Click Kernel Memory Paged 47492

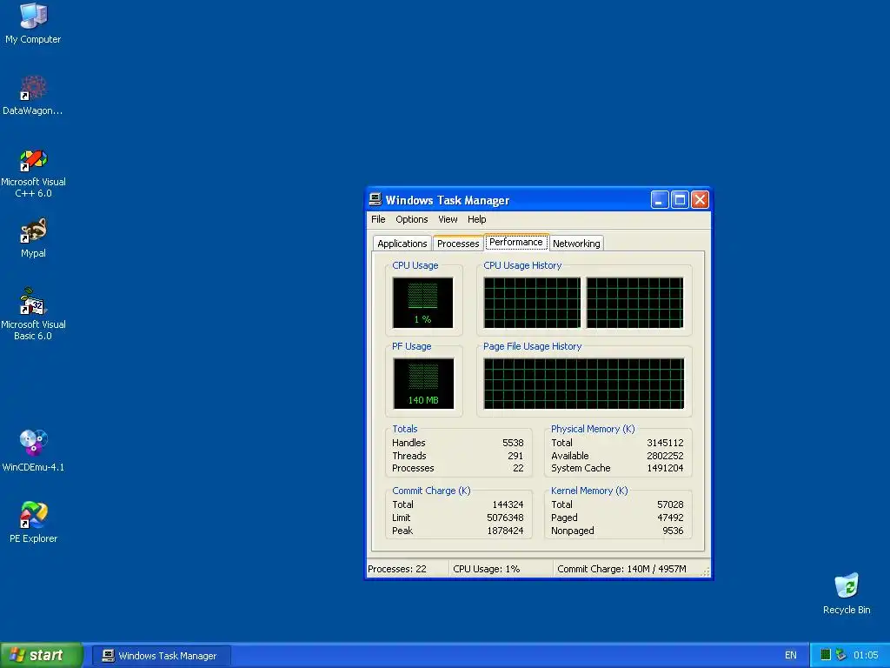(670, 518)
